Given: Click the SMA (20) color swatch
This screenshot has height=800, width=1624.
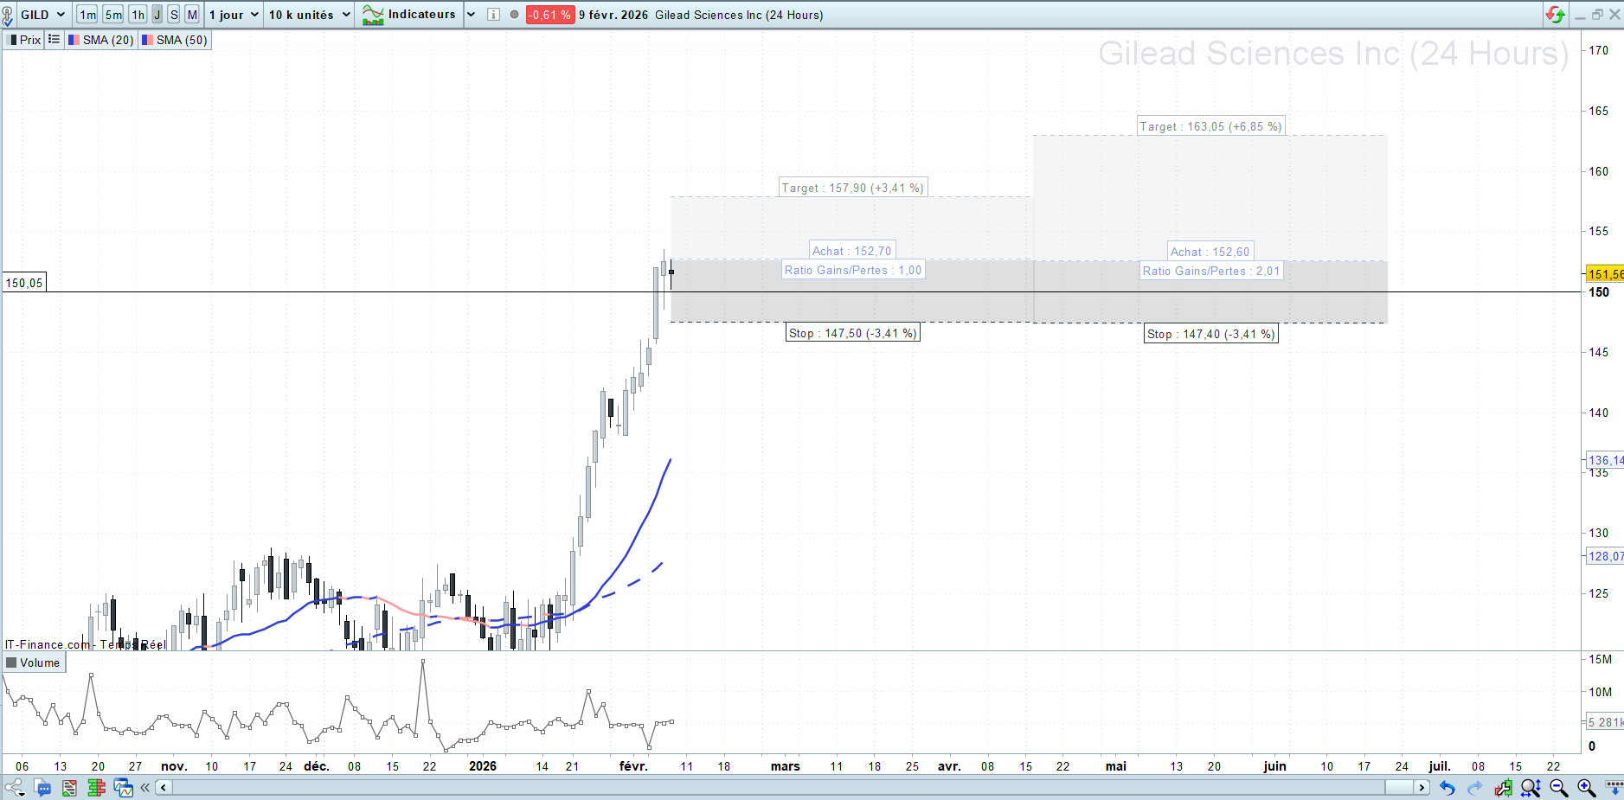Looking at the screenshot, I should tap(74, 40).
